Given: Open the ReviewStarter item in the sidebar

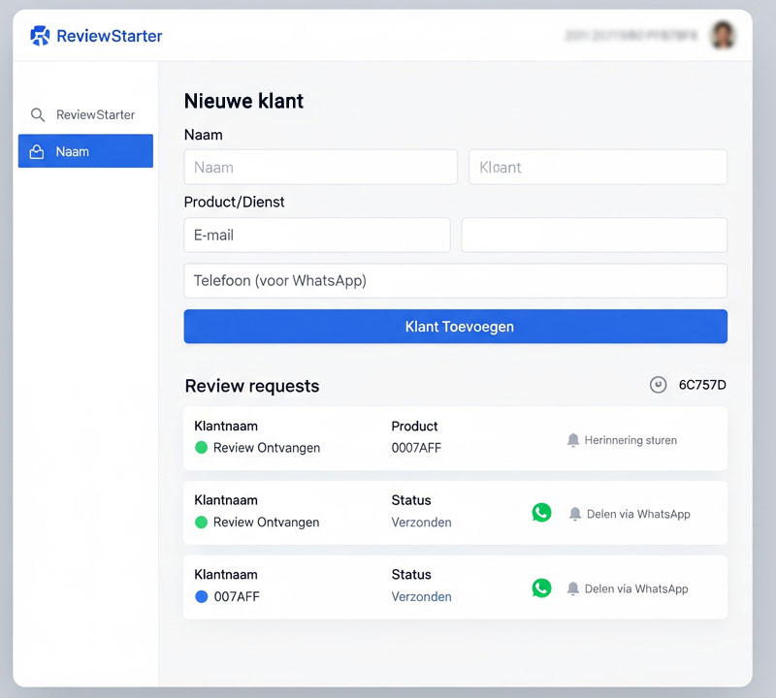Looking at the screenshot, I should pyautogui.click(x=94, y=114).
